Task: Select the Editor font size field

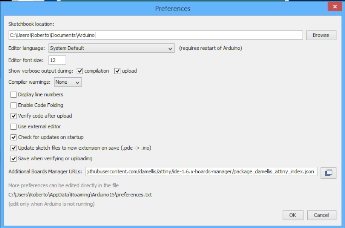Action: click(x=57, y=60)
